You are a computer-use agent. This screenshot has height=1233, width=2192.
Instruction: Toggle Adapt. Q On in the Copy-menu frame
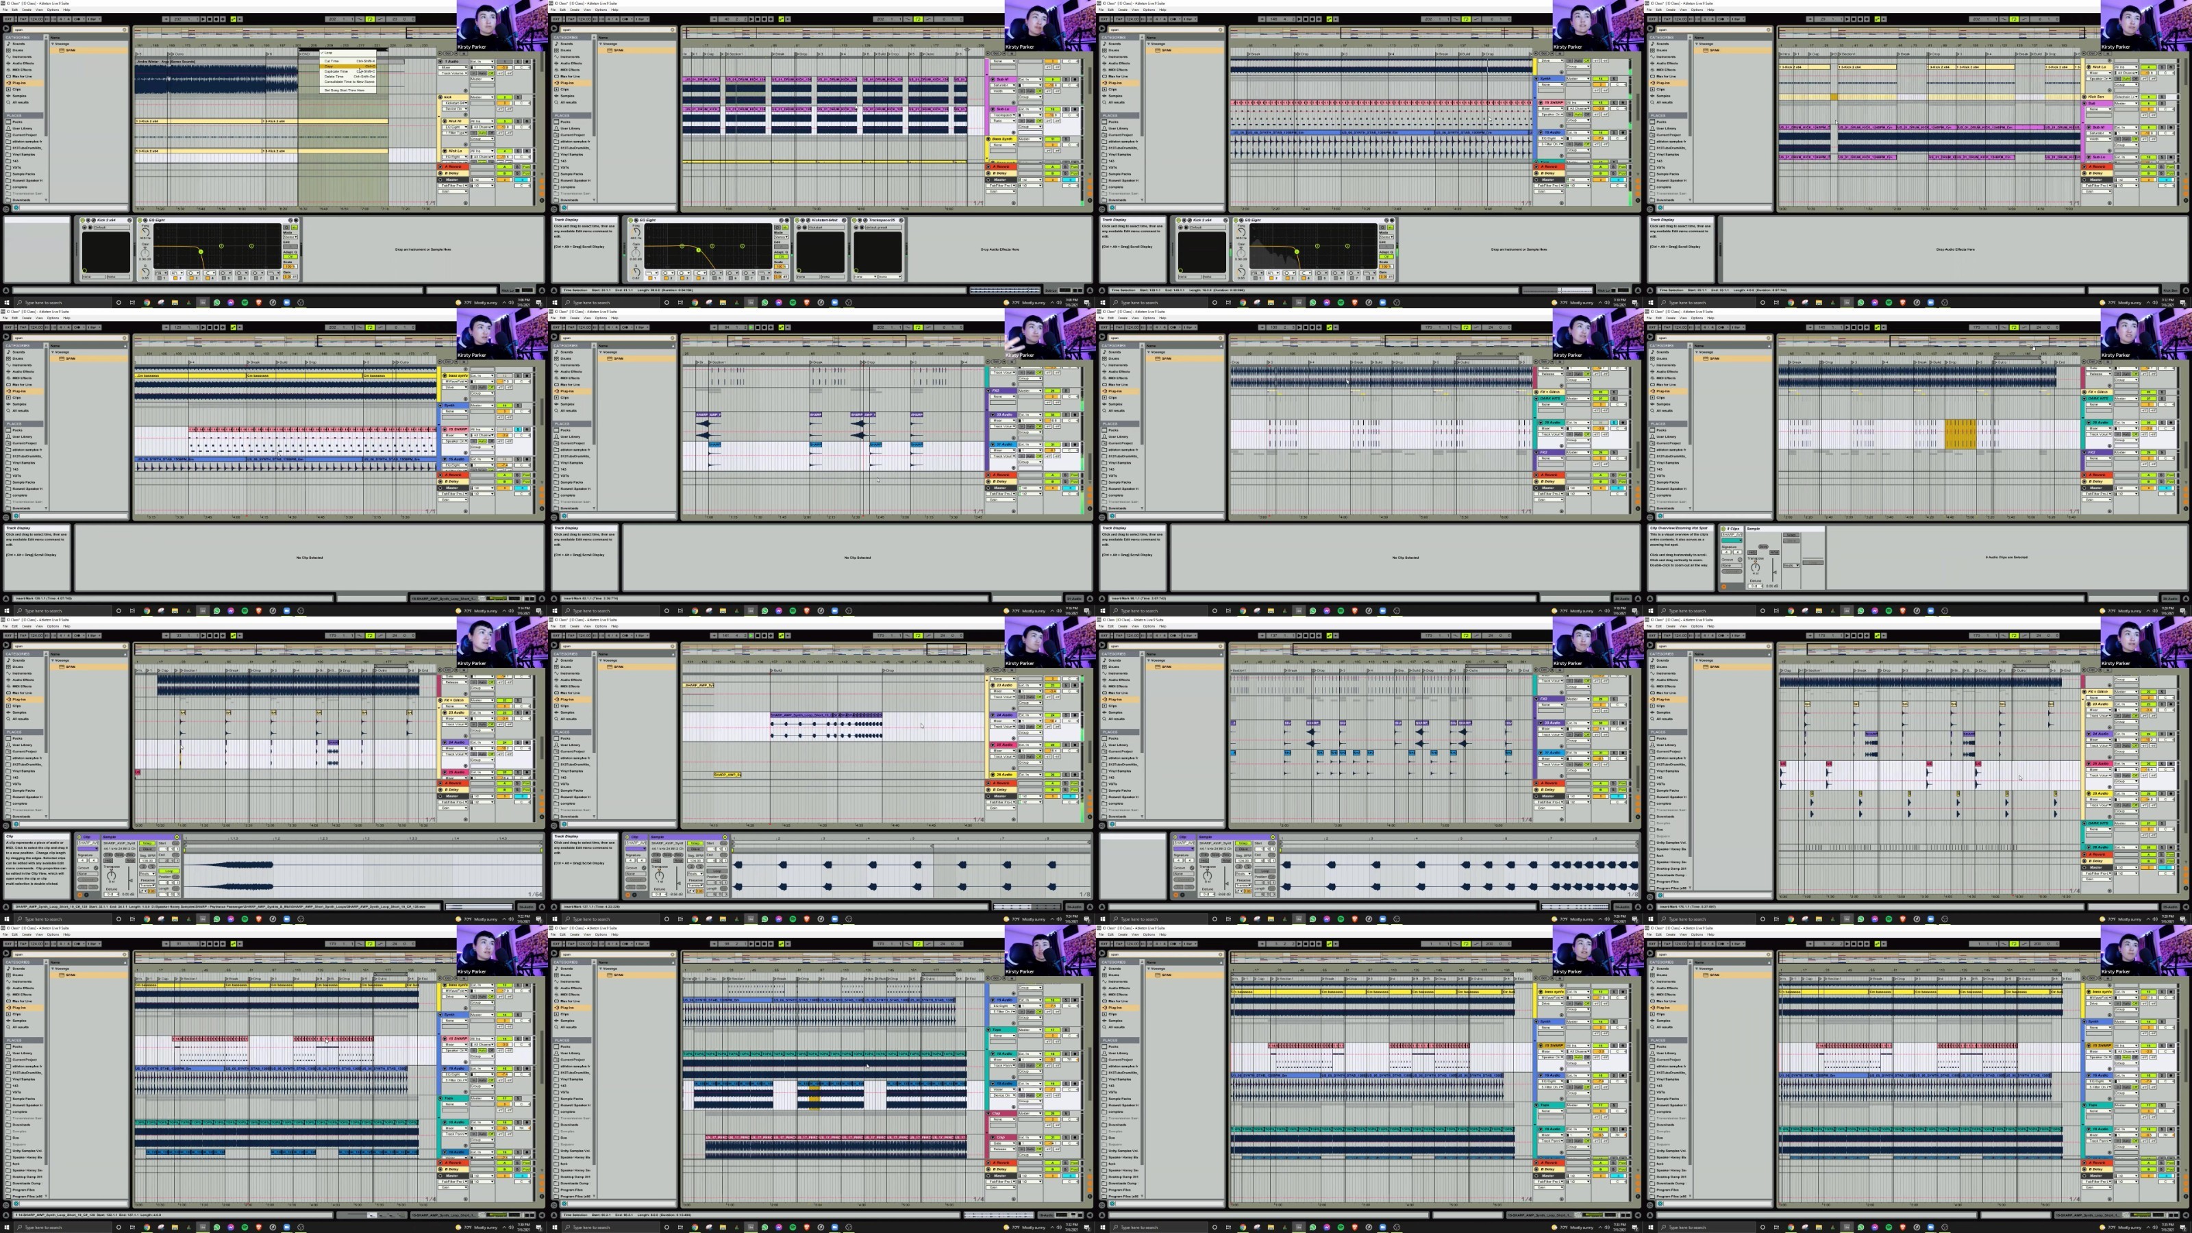[x=290, y=257]
